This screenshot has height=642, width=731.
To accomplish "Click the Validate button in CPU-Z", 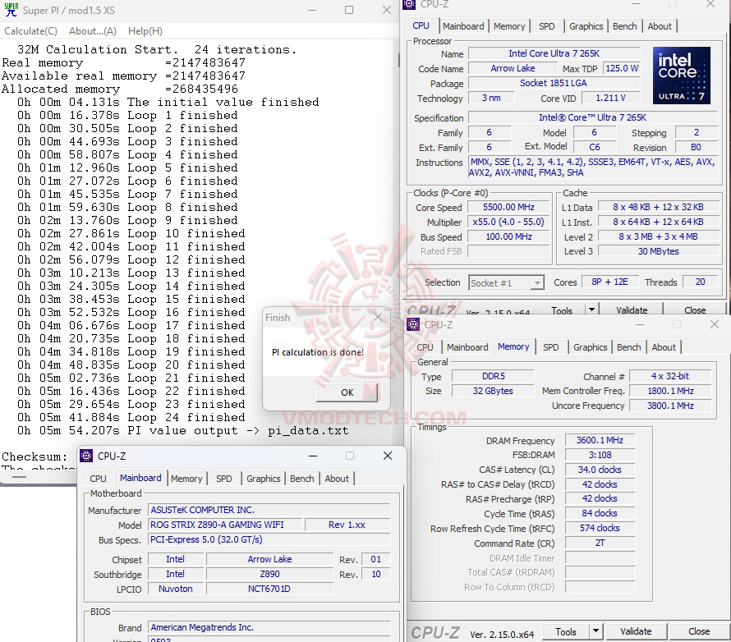I will pyautogui.click(x=632, y=310).
